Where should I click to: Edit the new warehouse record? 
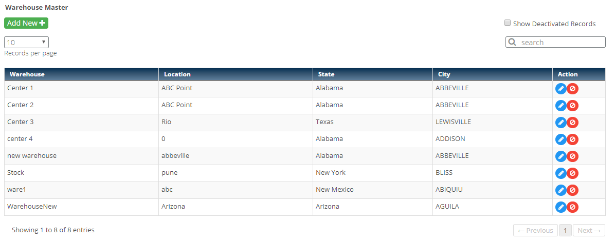point(560,156)
